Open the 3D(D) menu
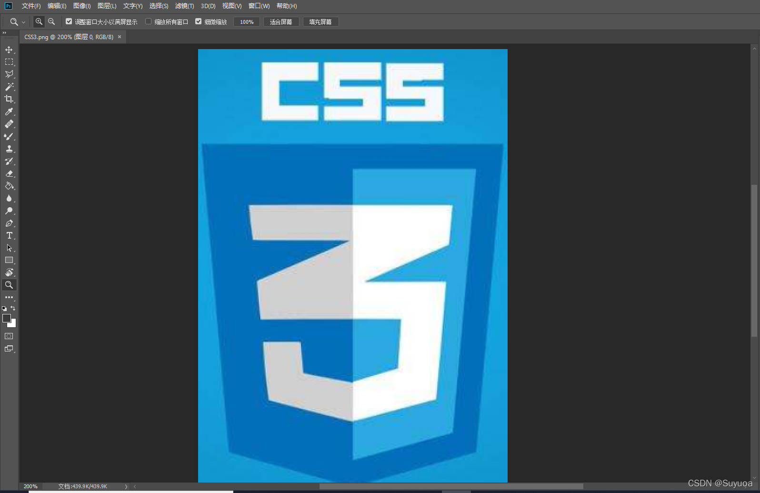The height and width of the screenshot is (493, 760). 208,6
